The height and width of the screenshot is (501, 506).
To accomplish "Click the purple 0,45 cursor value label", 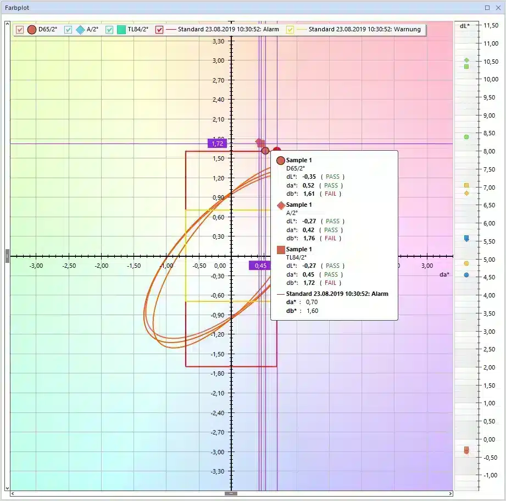I will tap(260, 266).
